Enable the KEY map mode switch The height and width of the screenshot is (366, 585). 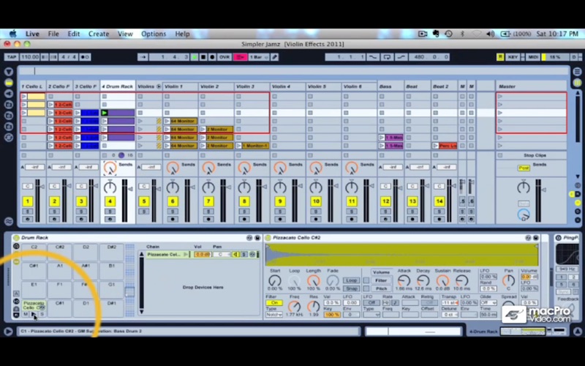pos(513,57)
